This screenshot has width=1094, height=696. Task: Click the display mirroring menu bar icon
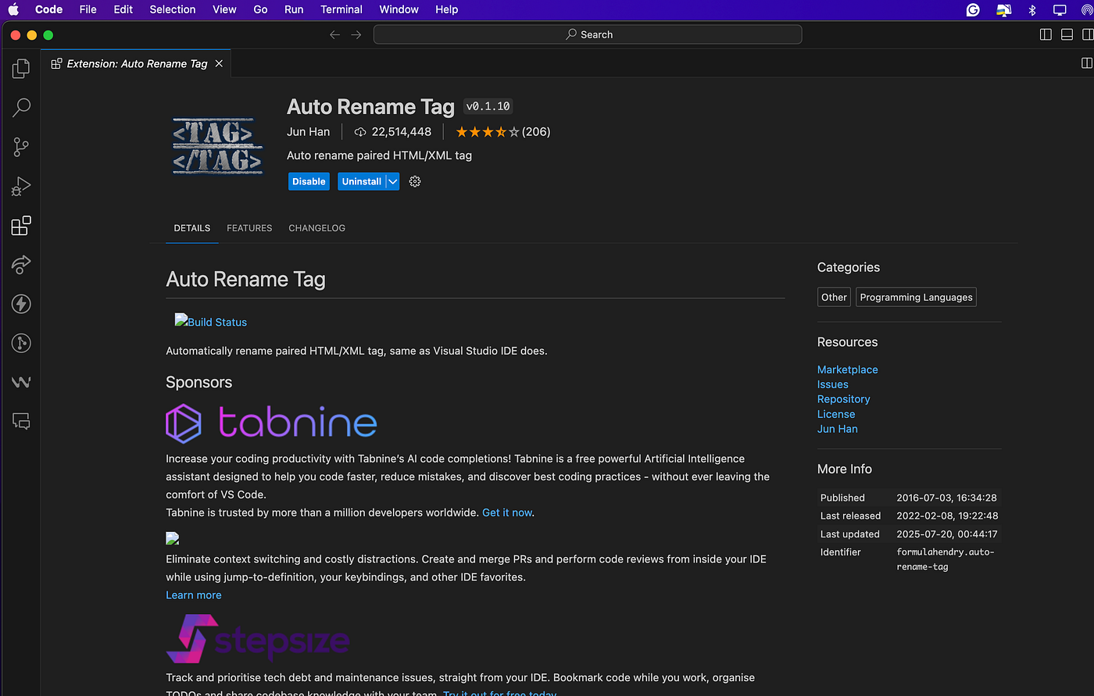(1060, 9)
